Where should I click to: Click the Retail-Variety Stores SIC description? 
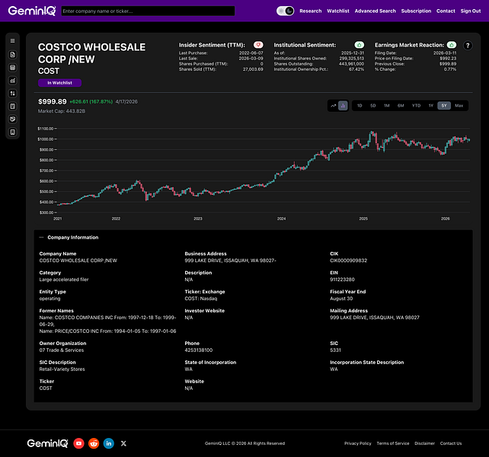pos(62,369)
